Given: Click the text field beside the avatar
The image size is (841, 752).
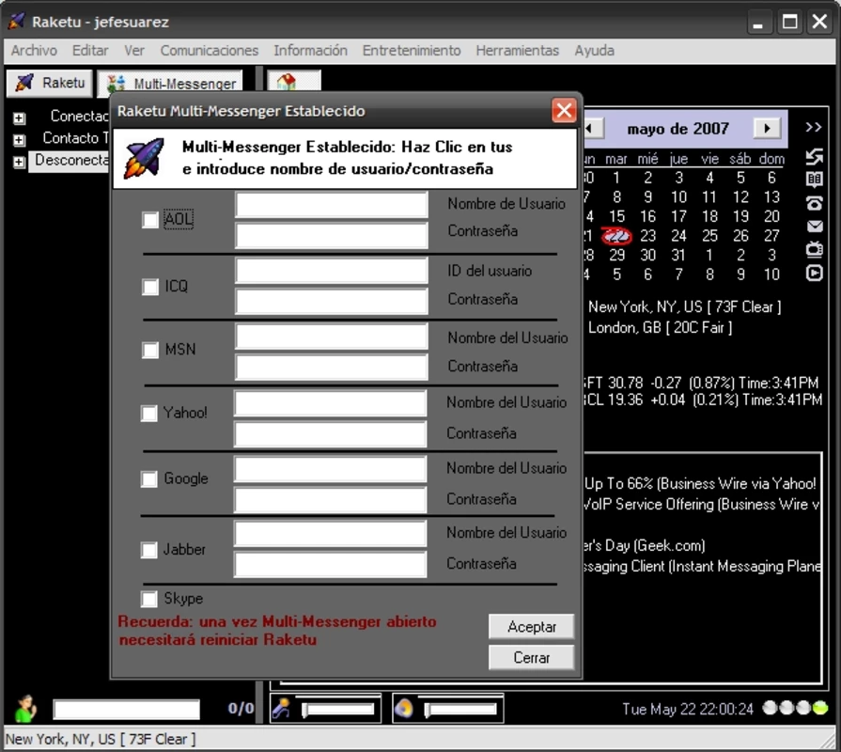Looking at the screenshot, I should (127, 709).
